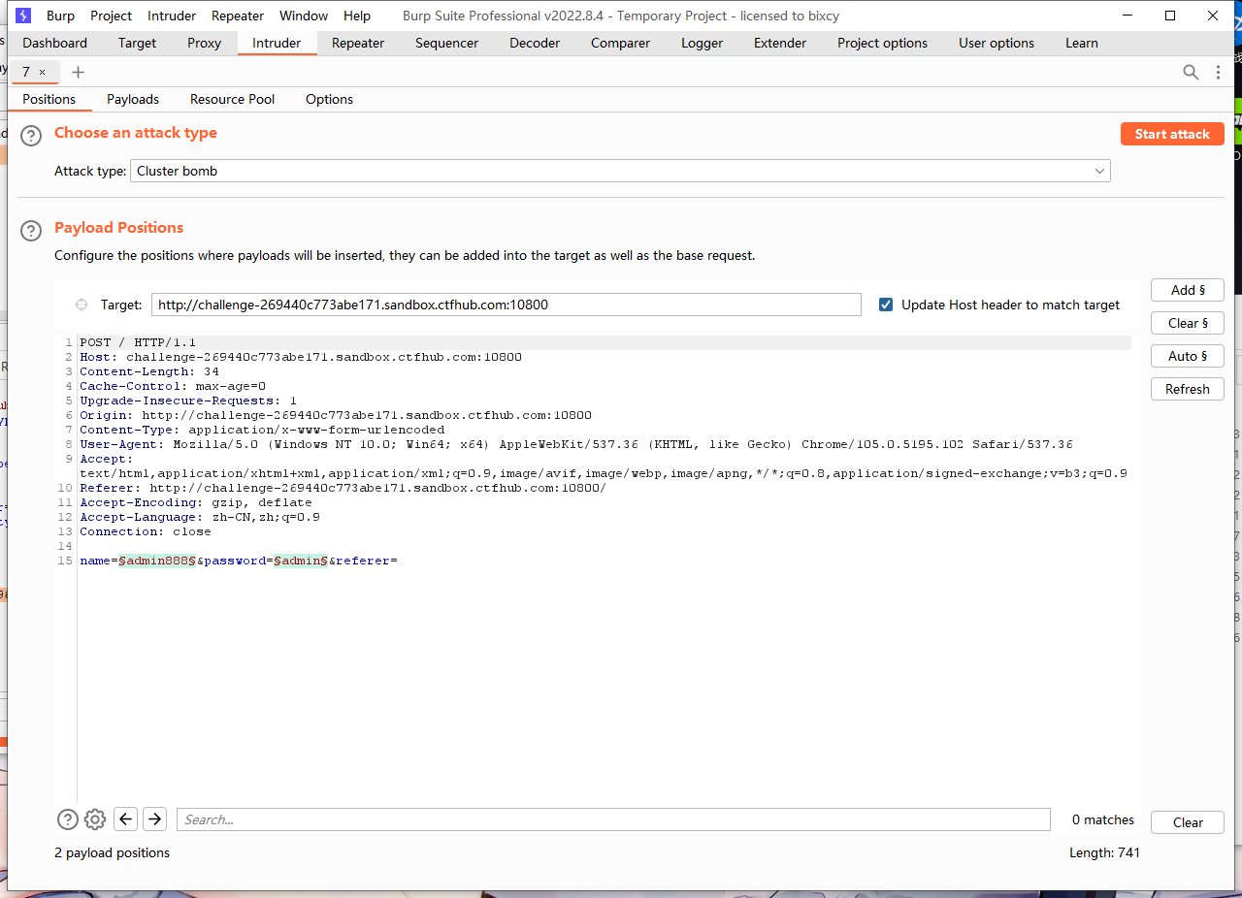This screenshot has width=1242, height=898.
Task: Click the Clear button next to search
Action: pos(1188,822)
